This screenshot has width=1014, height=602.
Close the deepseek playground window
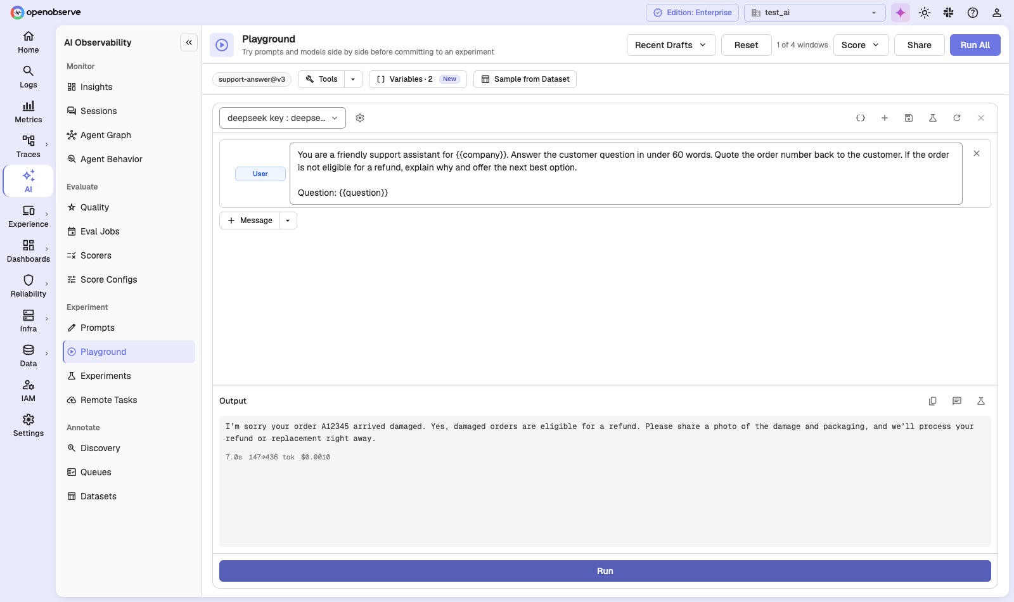(x=981, y=118)
